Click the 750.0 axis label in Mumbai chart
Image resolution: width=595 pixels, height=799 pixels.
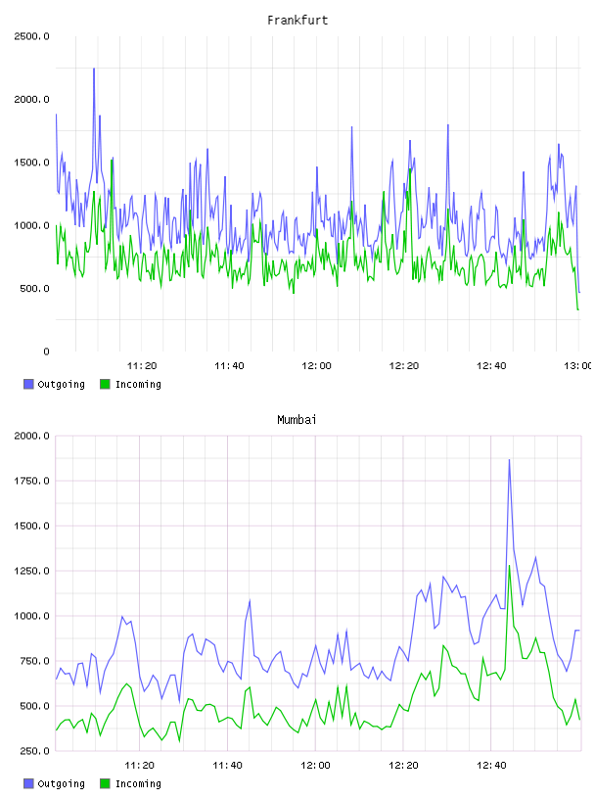pyautogui.click(x=35, y=661)
